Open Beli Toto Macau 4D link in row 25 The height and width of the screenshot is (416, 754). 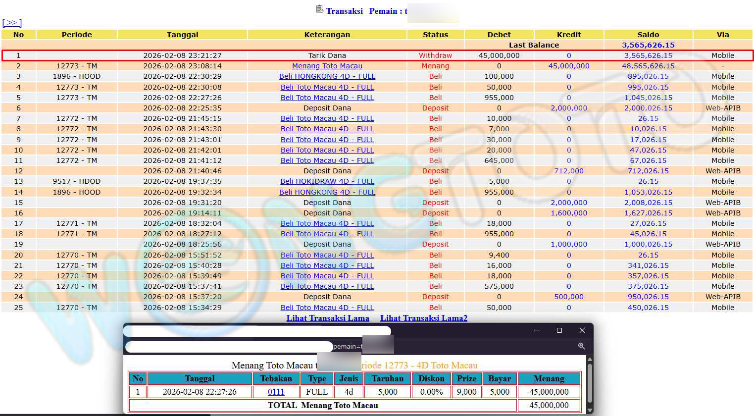[327, 308]
